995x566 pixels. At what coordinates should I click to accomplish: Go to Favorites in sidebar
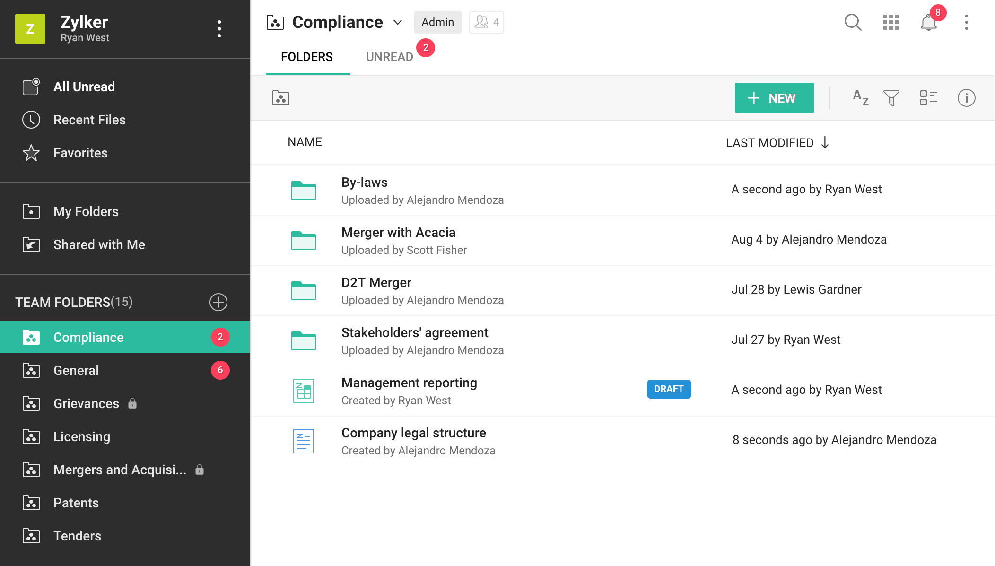(80, 153)
